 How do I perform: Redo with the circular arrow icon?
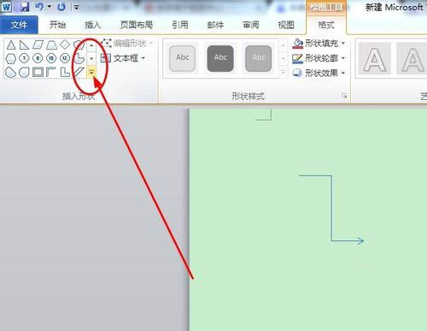tap(61, 7)
